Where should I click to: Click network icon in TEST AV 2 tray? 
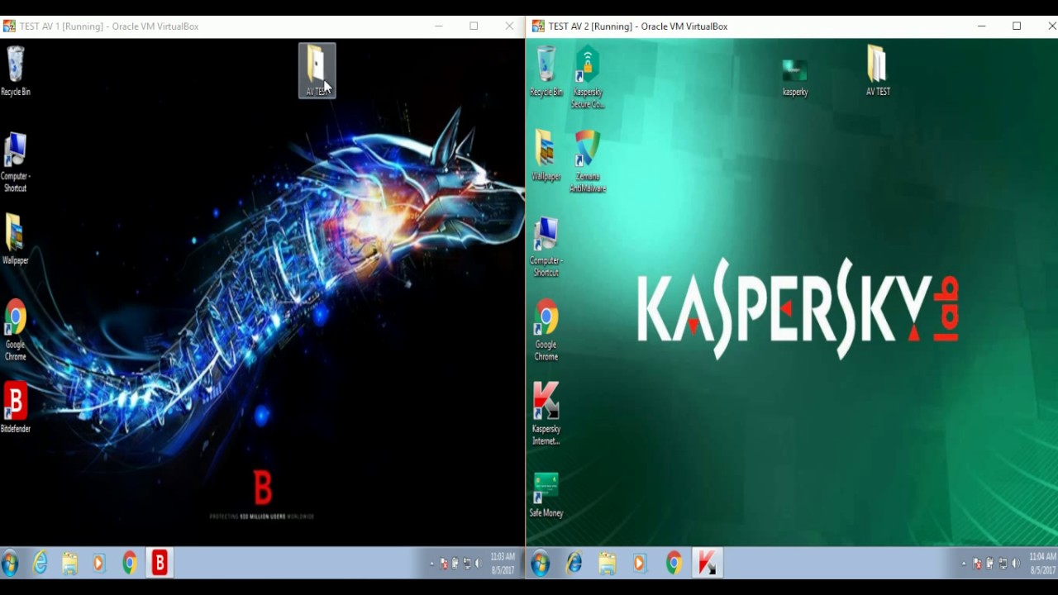click(x=1003, y=564)
